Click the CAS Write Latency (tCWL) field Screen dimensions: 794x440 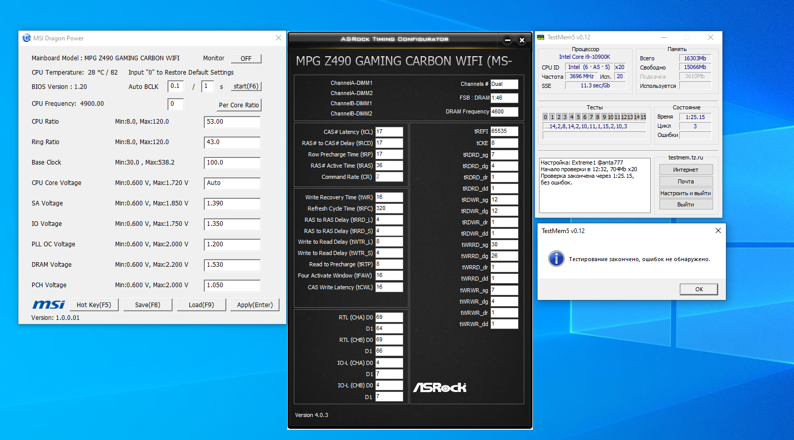tap(389, 287)
